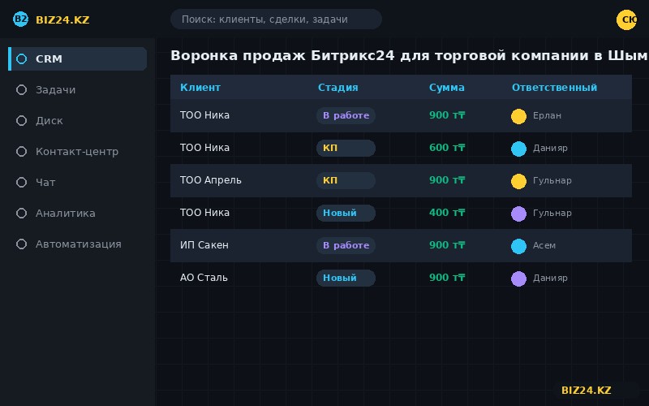Select client ТОО Ника in 400 тг row
This screenshot has width=649, height=406.
[204, 213]
